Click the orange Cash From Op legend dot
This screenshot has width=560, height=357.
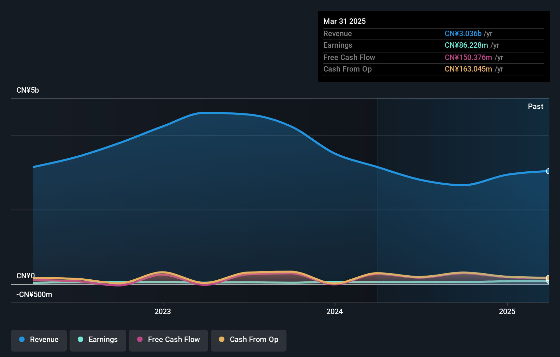pyautogui.click(x=222, y=339)
